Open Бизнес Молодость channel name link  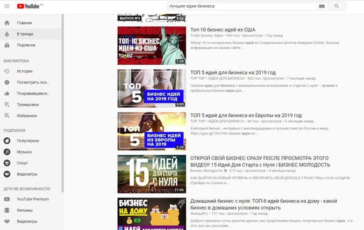[206, 171]
